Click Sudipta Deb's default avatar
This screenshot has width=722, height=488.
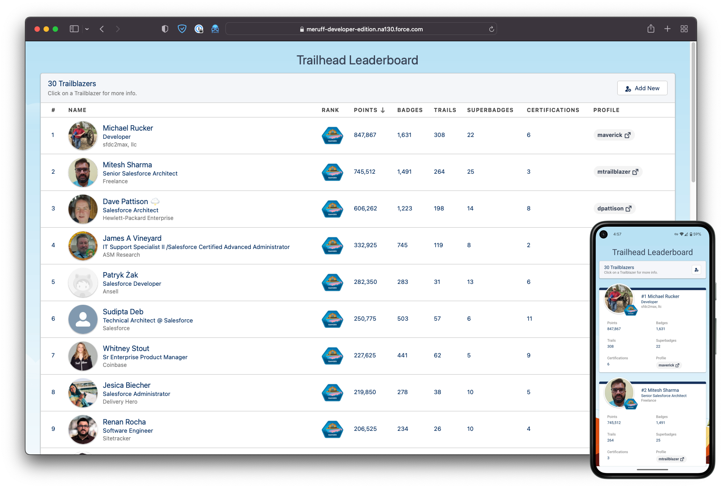click(x=83, y=319)
